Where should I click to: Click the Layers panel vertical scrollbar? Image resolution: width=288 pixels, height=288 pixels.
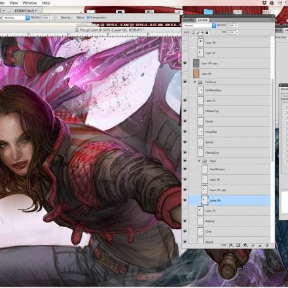pyautogui.click(x=272, y=120)
